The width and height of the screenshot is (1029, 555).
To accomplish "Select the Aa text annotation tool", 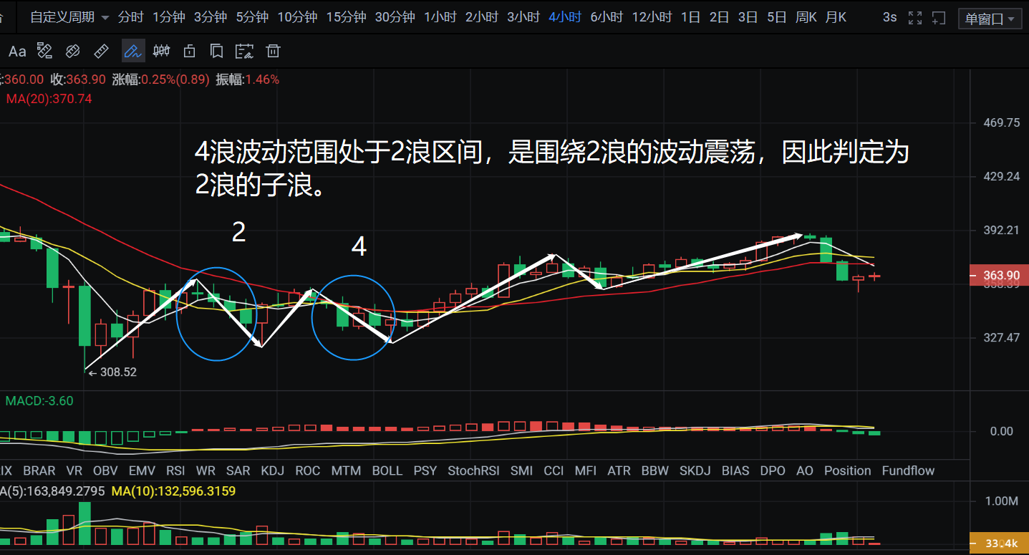I will [x=17, y=51].
